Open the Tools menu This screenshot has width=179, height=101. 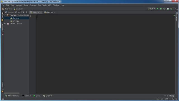pos(44,5)
